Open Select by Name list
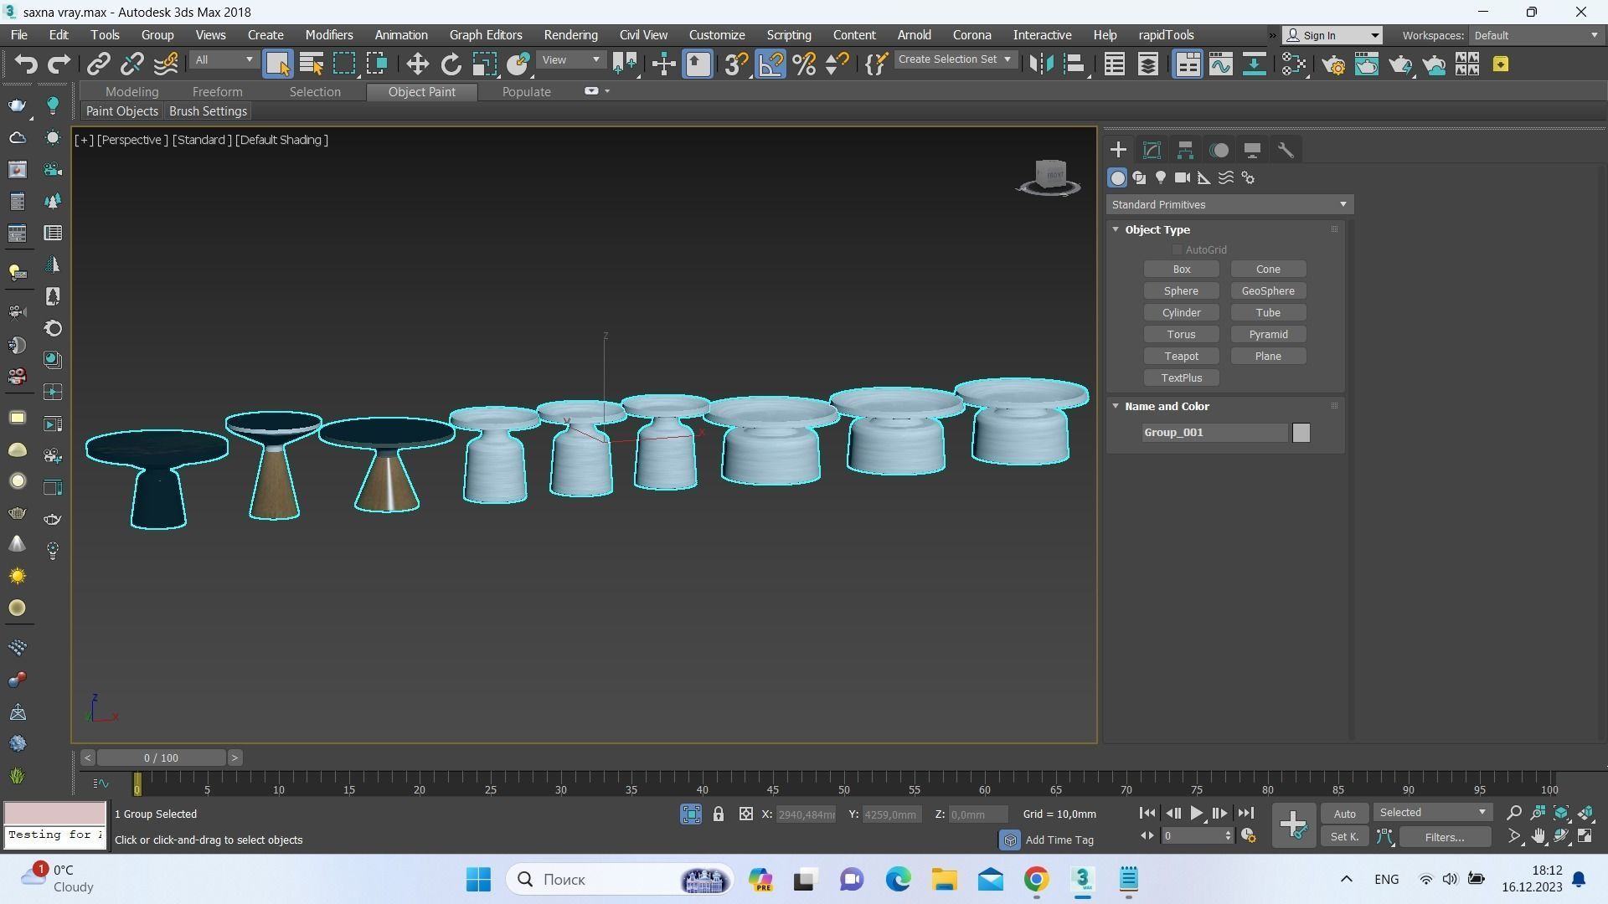This screenshot has height=904, width=1608. click(x=312, y=64)
